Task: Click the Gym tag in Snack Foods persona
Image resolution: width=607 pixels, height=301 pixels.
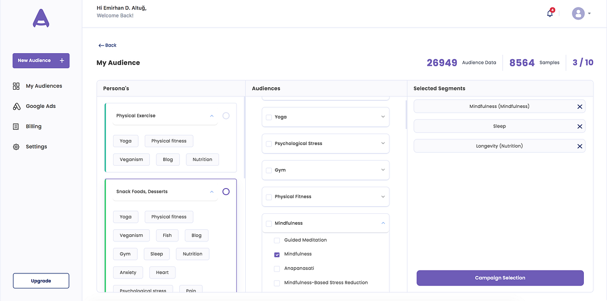Action: (x=125, y=254)
